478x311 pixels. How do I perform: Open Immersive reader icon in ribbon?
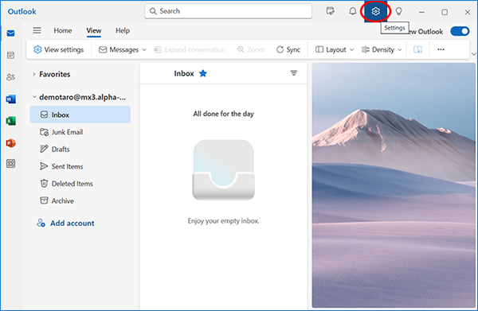(417, 49)
